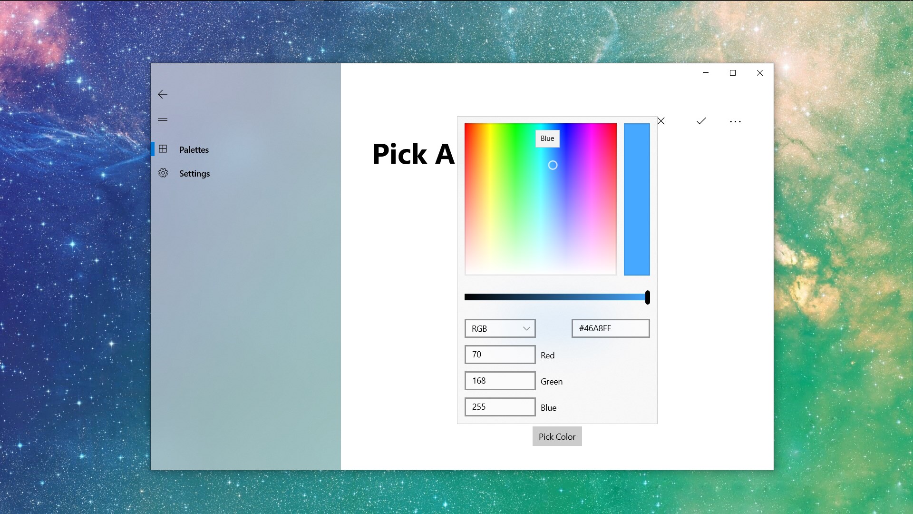Focus the Red value input field
This screenshot has width=913, height=514.
[500, 355]
